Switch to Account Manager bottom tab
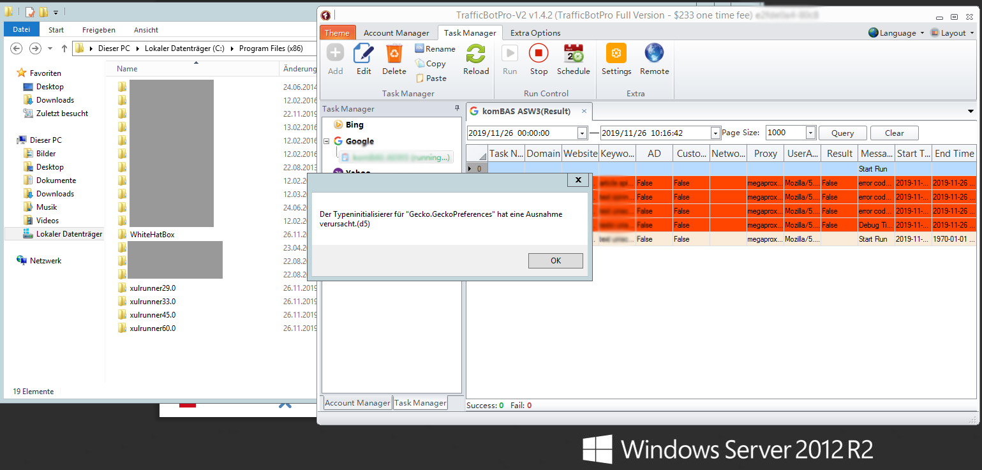 click(x=357, y=402)
